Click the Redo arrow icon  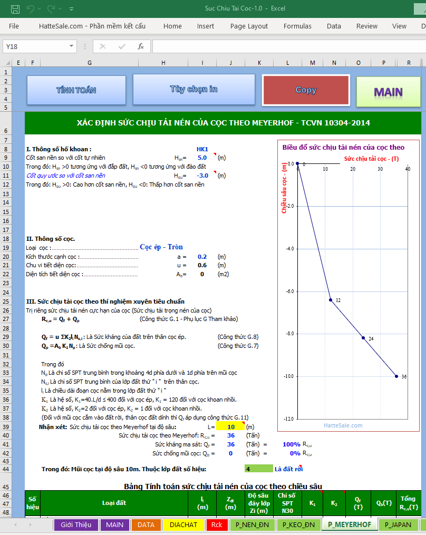click(51, 8)
